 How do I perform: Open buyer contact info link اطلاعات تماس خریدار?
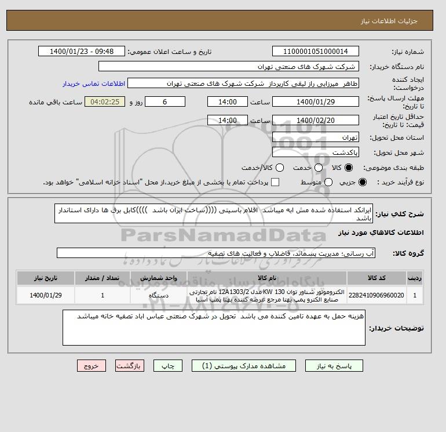94,84
